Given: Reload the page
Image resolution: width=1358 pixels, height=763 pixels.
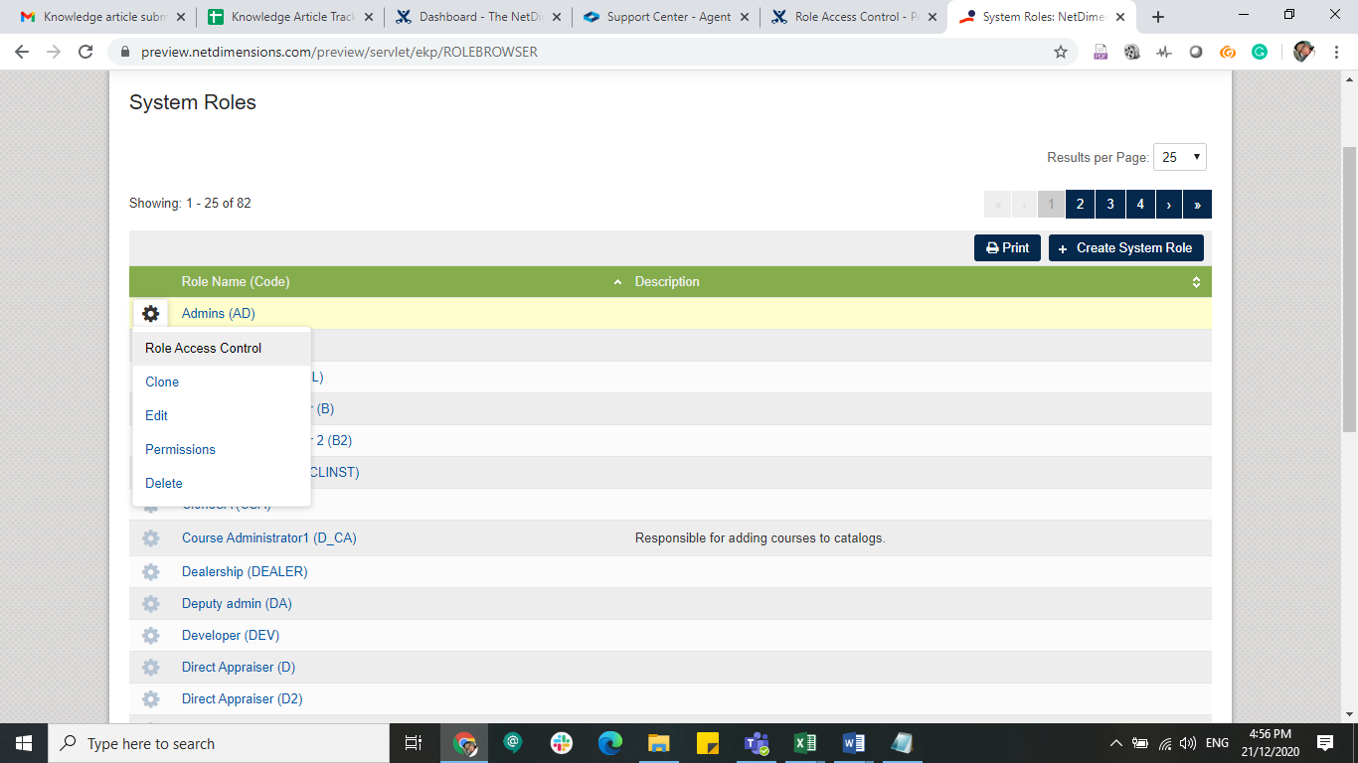Looking at the screenshot, I should pyautogui.click(x=85, y=52).
